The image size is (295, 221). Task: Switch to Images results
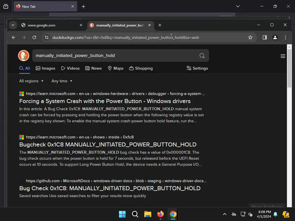(x=45, y=68)
